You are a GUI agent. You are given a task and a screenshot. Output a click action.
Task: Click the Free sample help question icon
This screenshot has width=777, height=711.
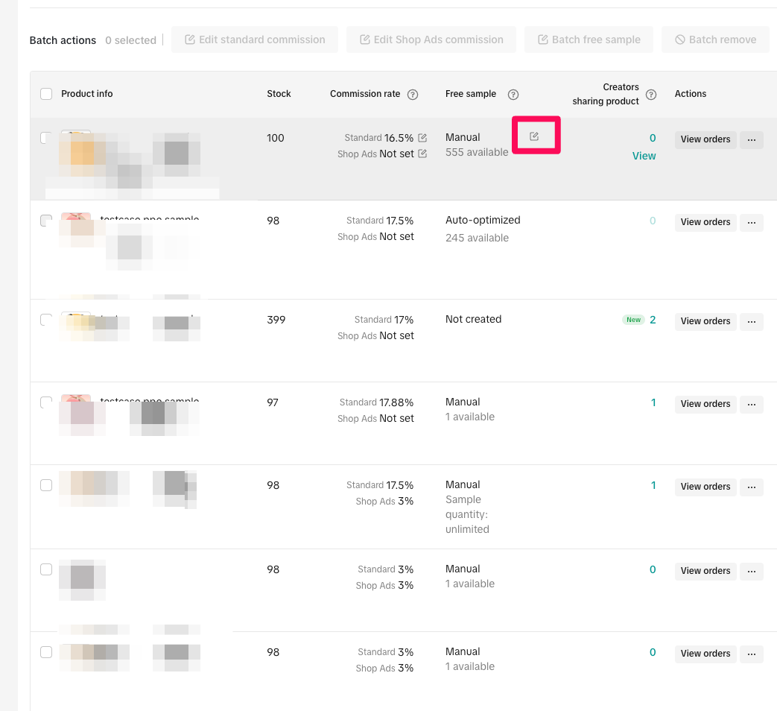(x=513, y=95)
